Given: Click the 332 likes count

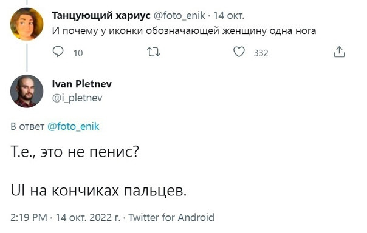Looking at the screenshot, I should [261, 53].
